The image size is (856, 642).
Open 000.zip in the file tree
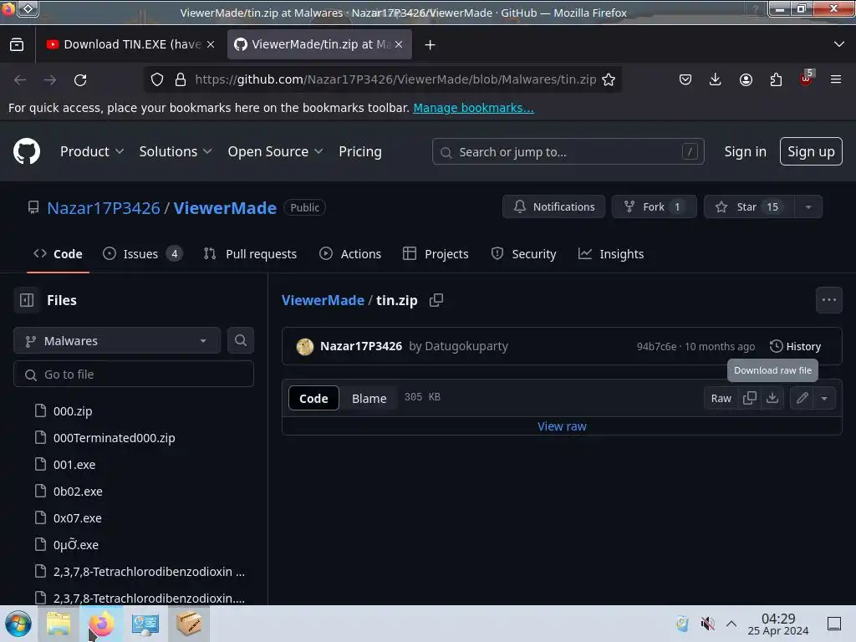pyautogui.click(x=73, y=411)
